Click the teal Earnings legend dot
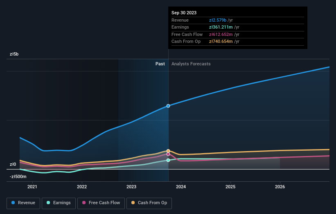Image resolution: width=336 pixels, height=214 pixels. (48, 203)
